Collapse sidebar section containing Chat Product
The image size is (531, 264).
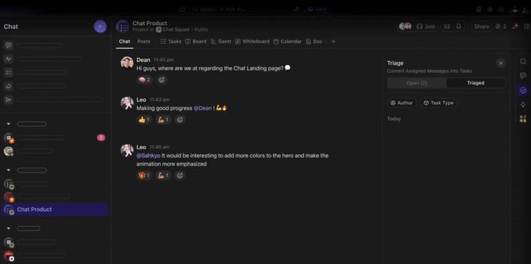tap(9, 170)
